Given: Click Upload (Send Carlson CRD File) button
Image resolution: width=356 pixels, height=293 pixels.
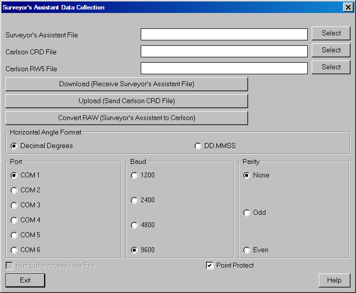Looking at the screenshot, I should point(127,101).
